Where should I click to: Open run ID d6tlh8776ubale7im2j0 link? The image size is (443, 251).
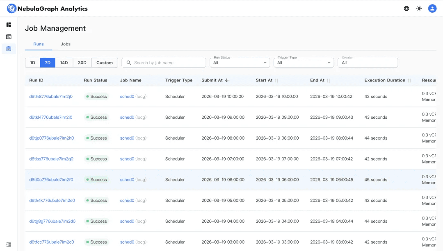51,97
